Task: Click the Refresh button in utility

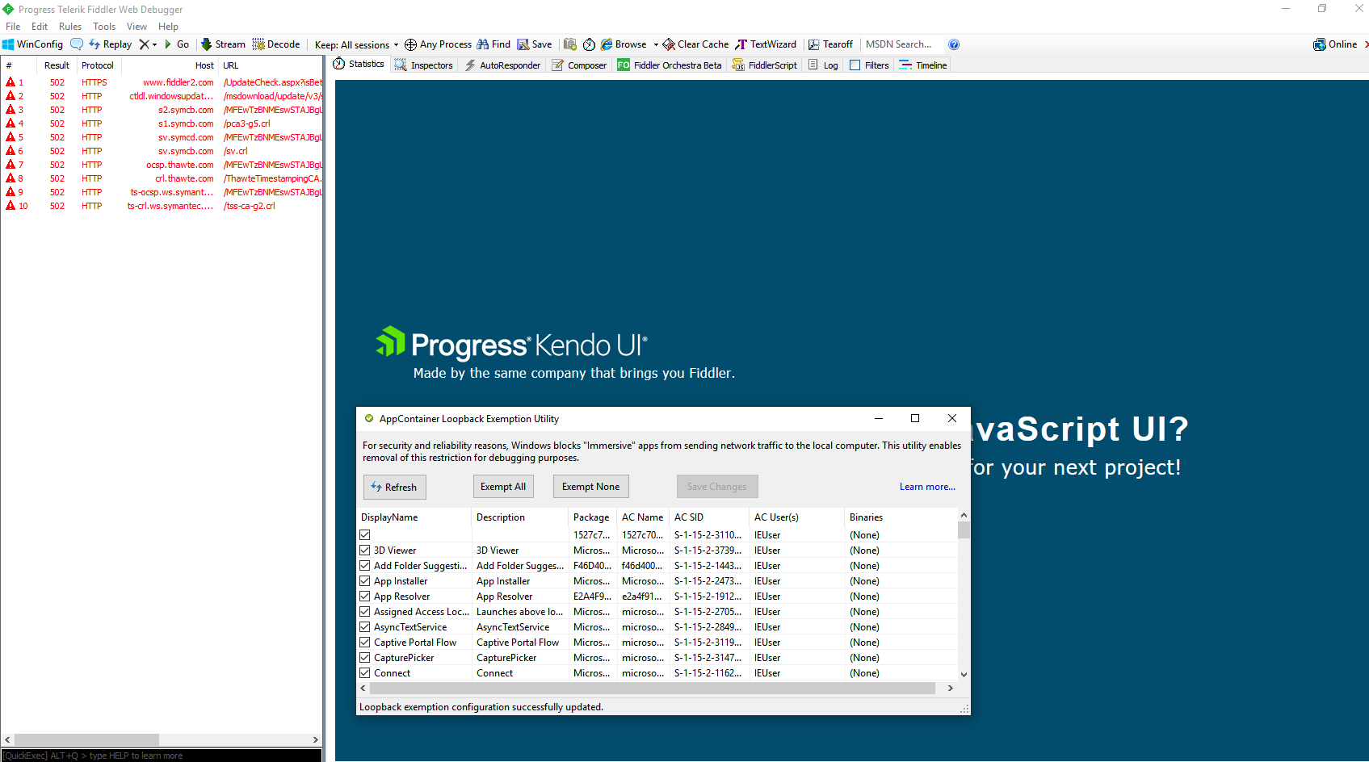Action: 395,487
